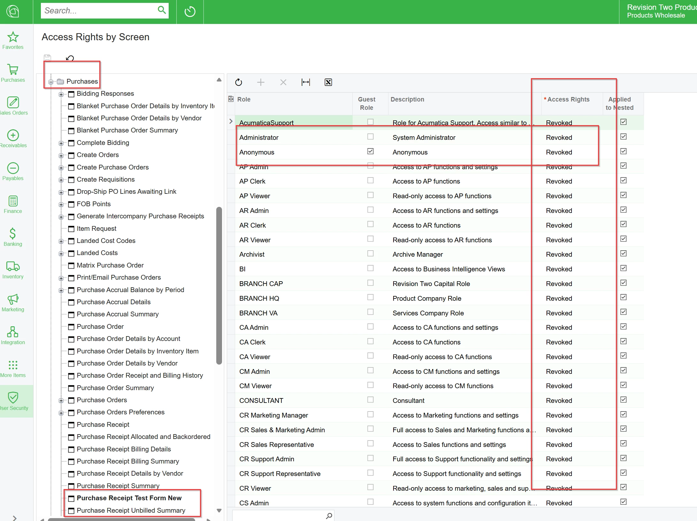Open recent history clock icon
Image resolution: width=697 pixels, height=521 pixels.
[x=190, y=12]
